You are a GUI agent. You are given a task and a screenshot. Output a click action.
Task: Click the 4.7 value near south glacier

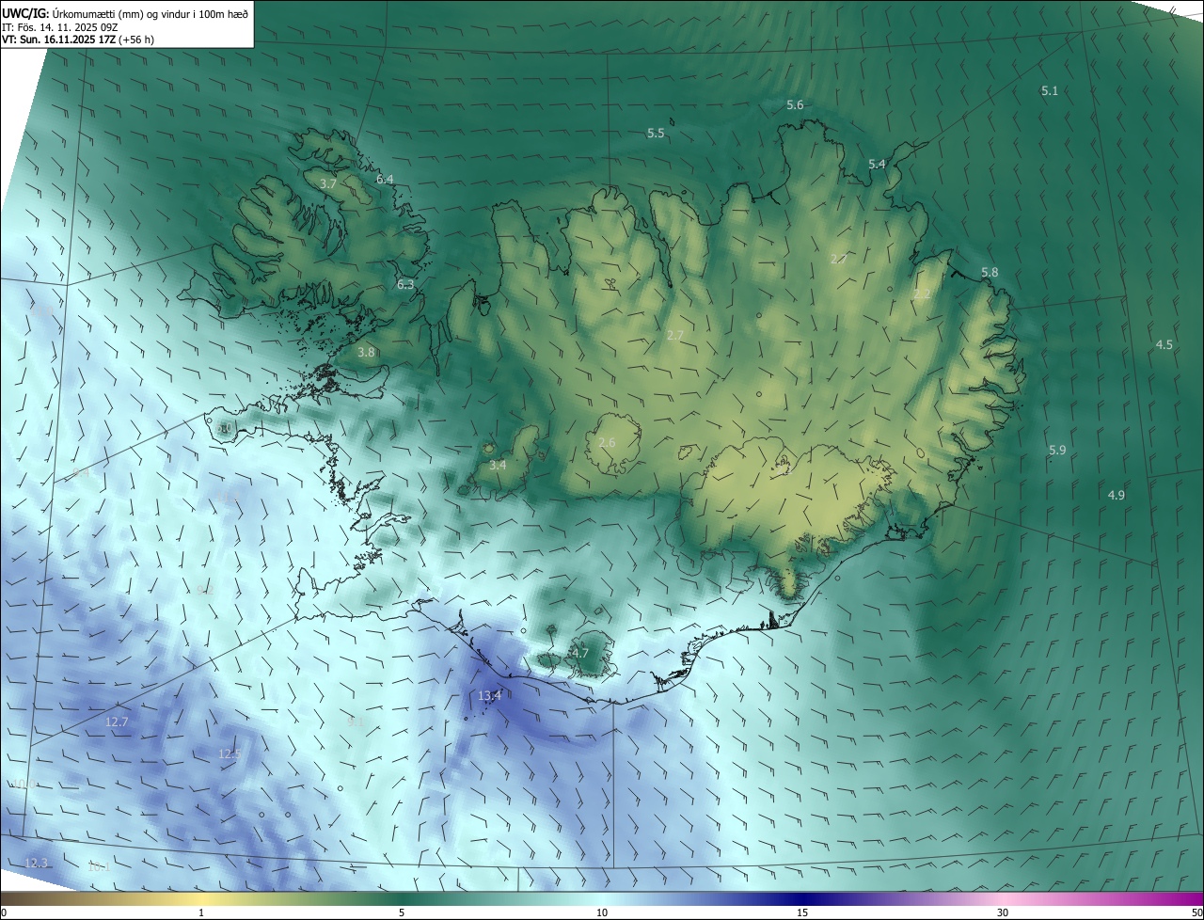pyautogui.click(x=579, y=653)
